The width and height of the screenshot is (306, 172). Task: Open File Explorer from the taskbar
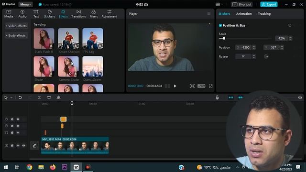(41, 167)
